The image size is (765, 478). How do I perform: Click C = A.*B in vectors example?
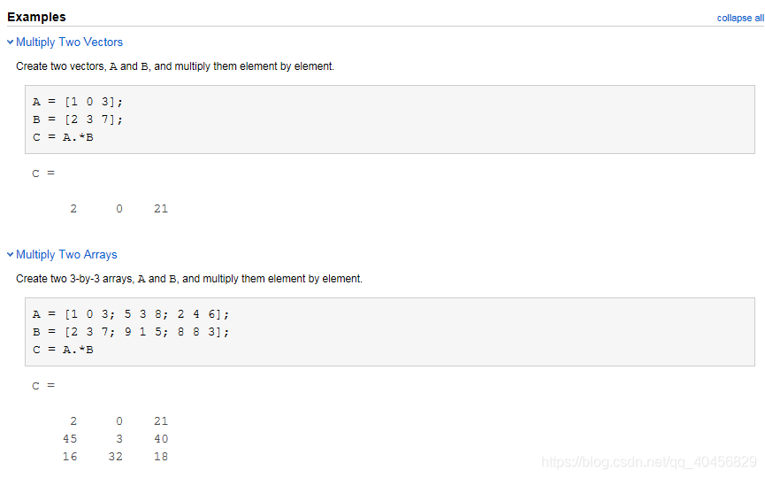tap(63, 137)
